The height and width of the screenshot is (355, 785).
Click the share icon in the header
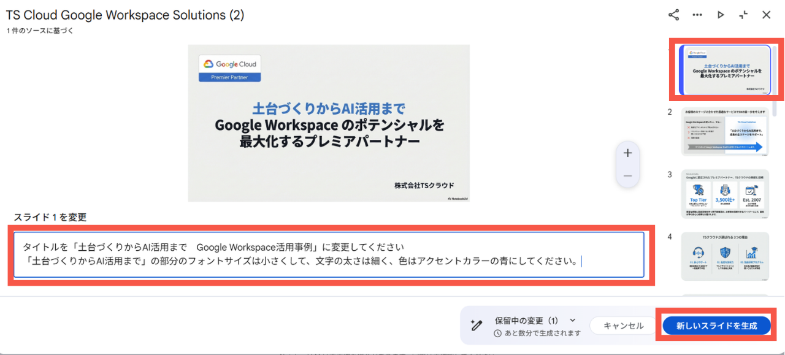coord(673,15)
